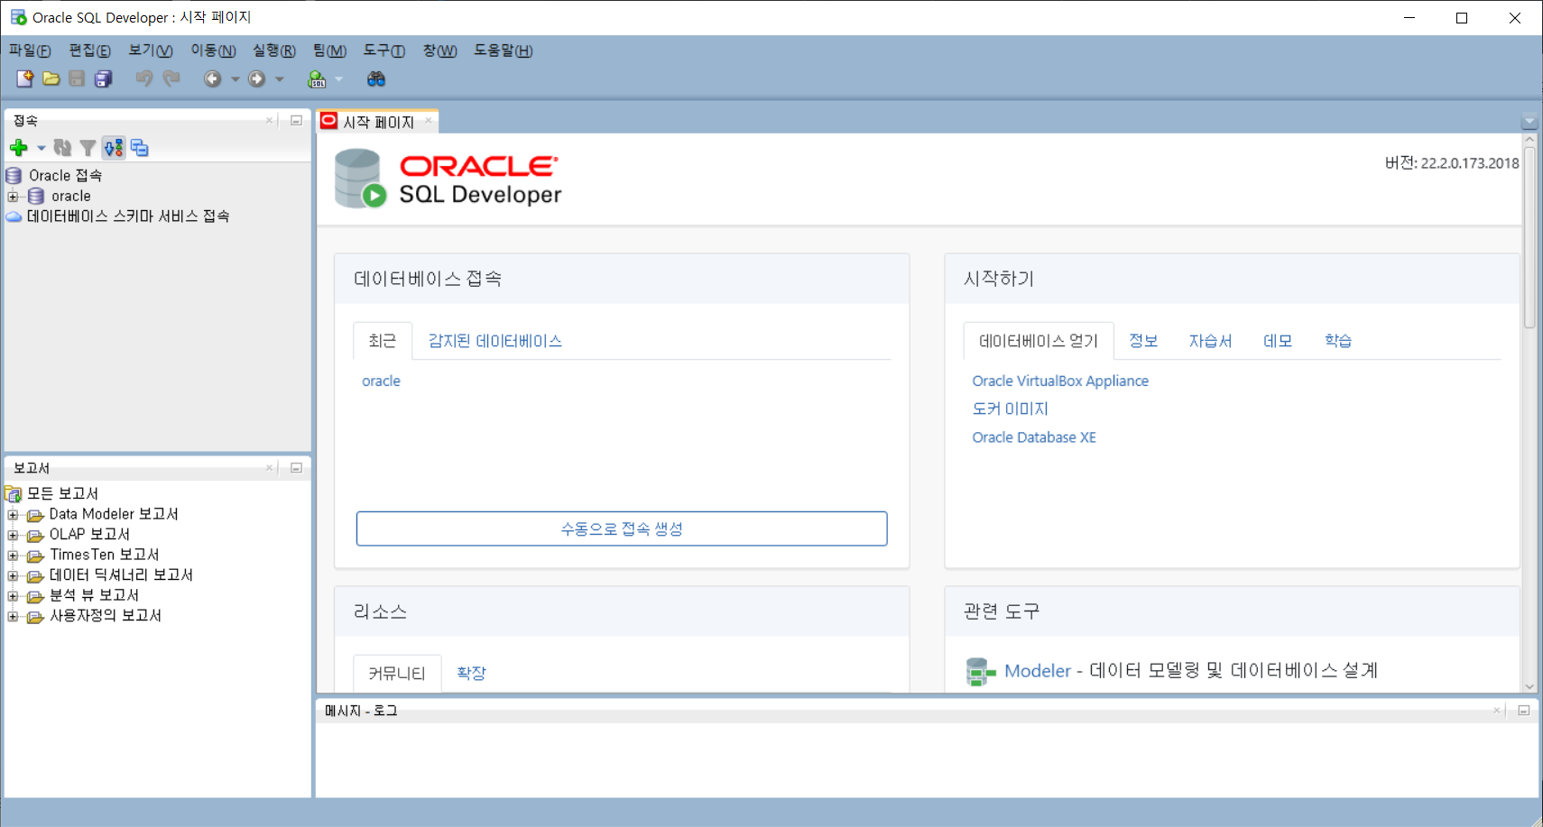Open dropdown beside the Forward button
This screenshot has height=827, width=1543.
click(x=280, y=78)
